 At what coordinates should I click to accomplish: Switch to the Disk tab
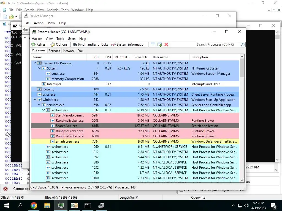tap(80, 51)
